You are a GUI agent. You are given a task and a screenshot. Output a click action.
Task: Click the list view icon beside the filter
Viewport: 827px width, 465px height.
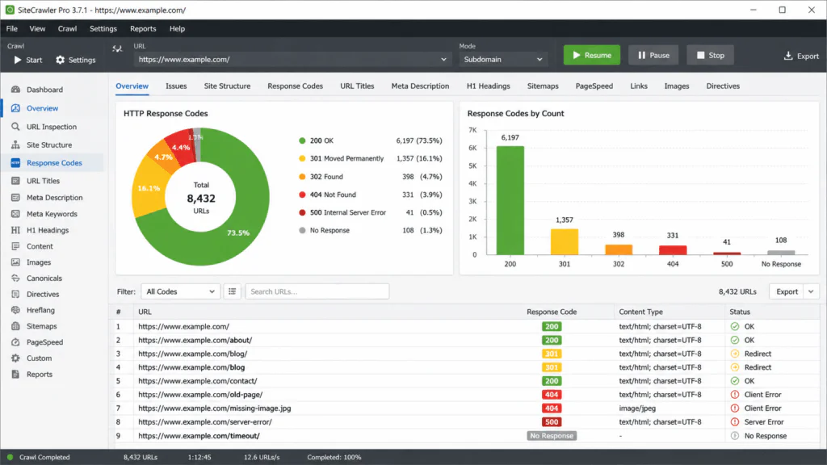[x=232, y=291]
